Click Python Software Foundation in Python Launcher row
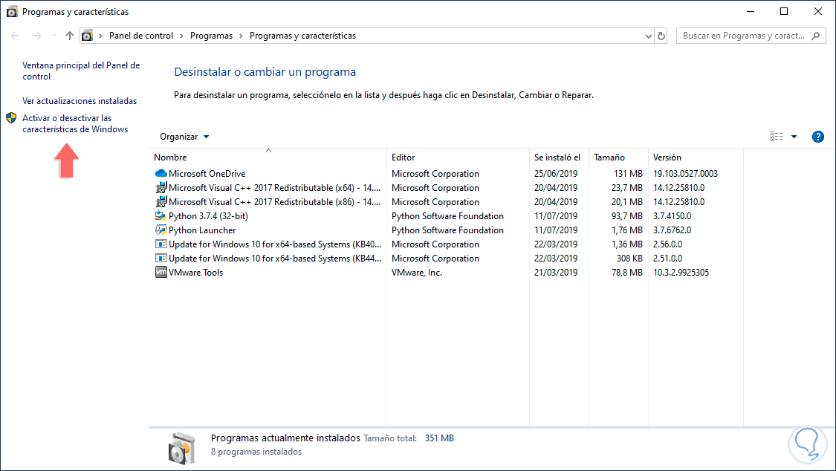The height and width of the screenshot is (471, 836). tap(447, 230)
